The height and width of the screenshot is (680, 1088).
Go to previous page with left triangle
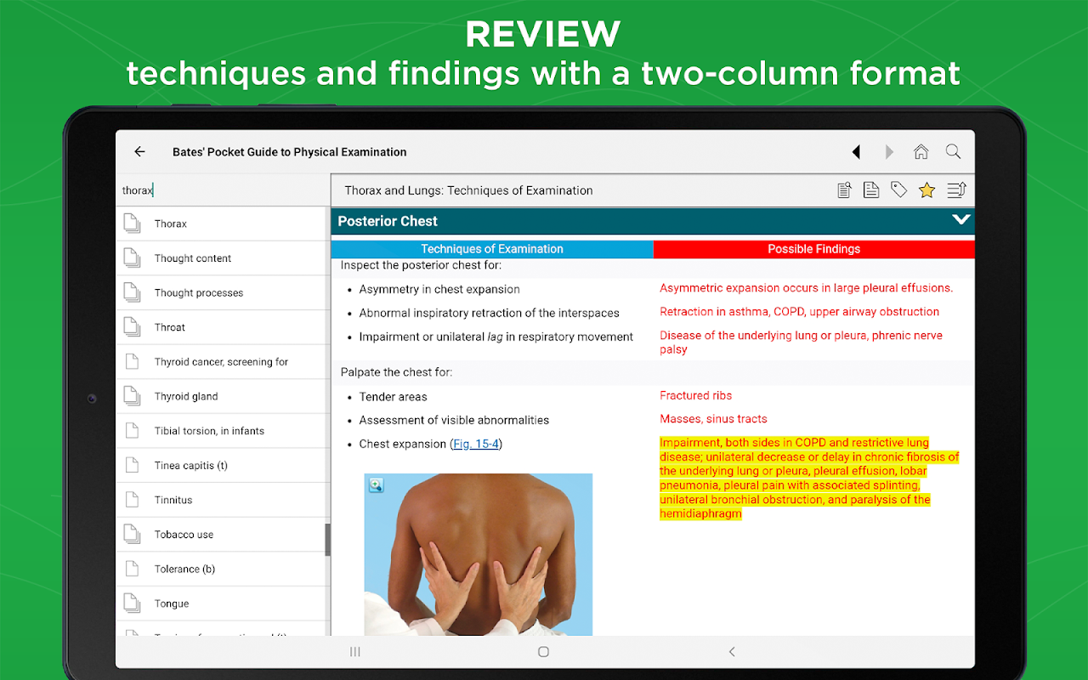[856, 152]
